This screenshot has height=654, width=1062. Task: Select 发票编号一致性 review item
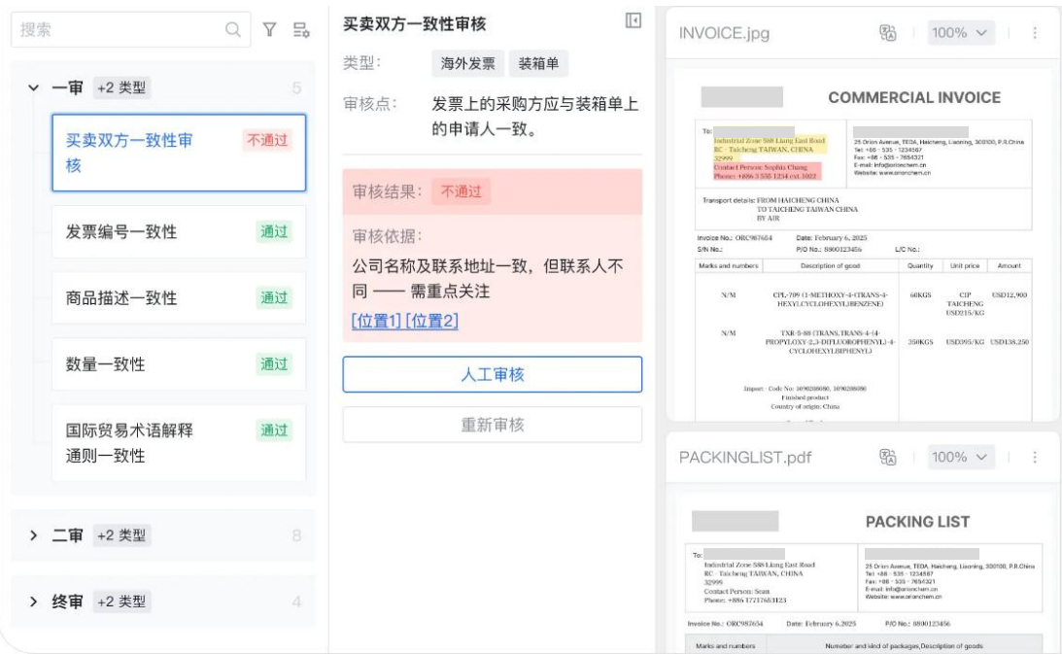179,232
